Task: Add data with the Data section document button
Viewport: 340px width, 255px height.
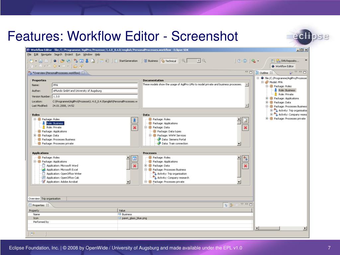Action: (245, 120)
